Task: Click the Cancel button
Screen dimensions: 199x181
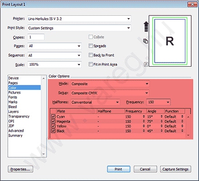Action: click(145, 169)
